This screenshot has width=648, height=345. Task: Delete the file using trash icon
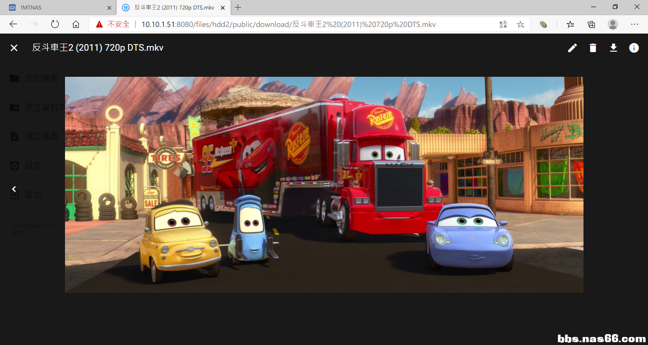593,48
